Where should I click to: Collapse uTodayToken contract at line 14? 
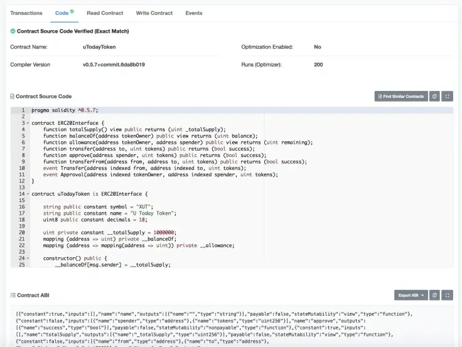pos(28,194)
